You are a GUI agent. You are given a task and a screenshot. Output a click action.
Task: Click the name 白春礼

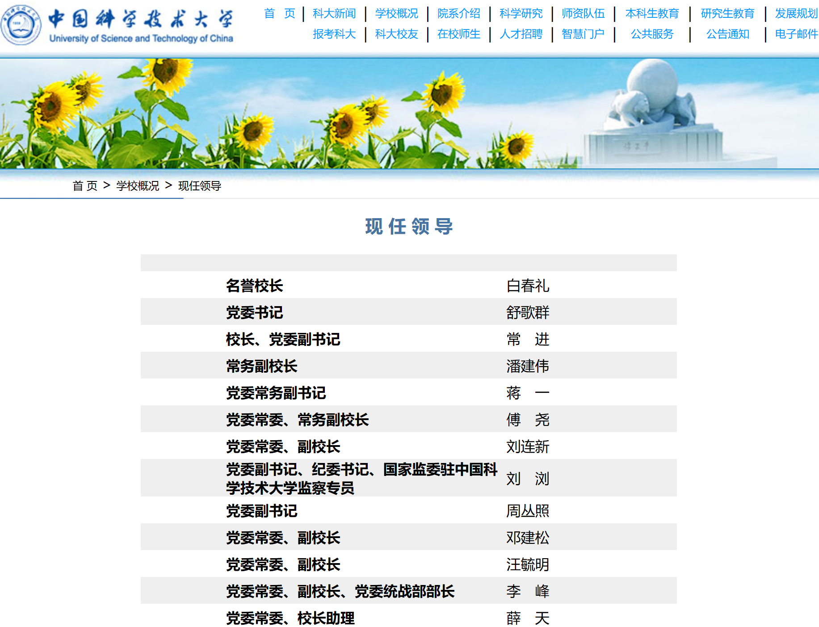[528, 286]
